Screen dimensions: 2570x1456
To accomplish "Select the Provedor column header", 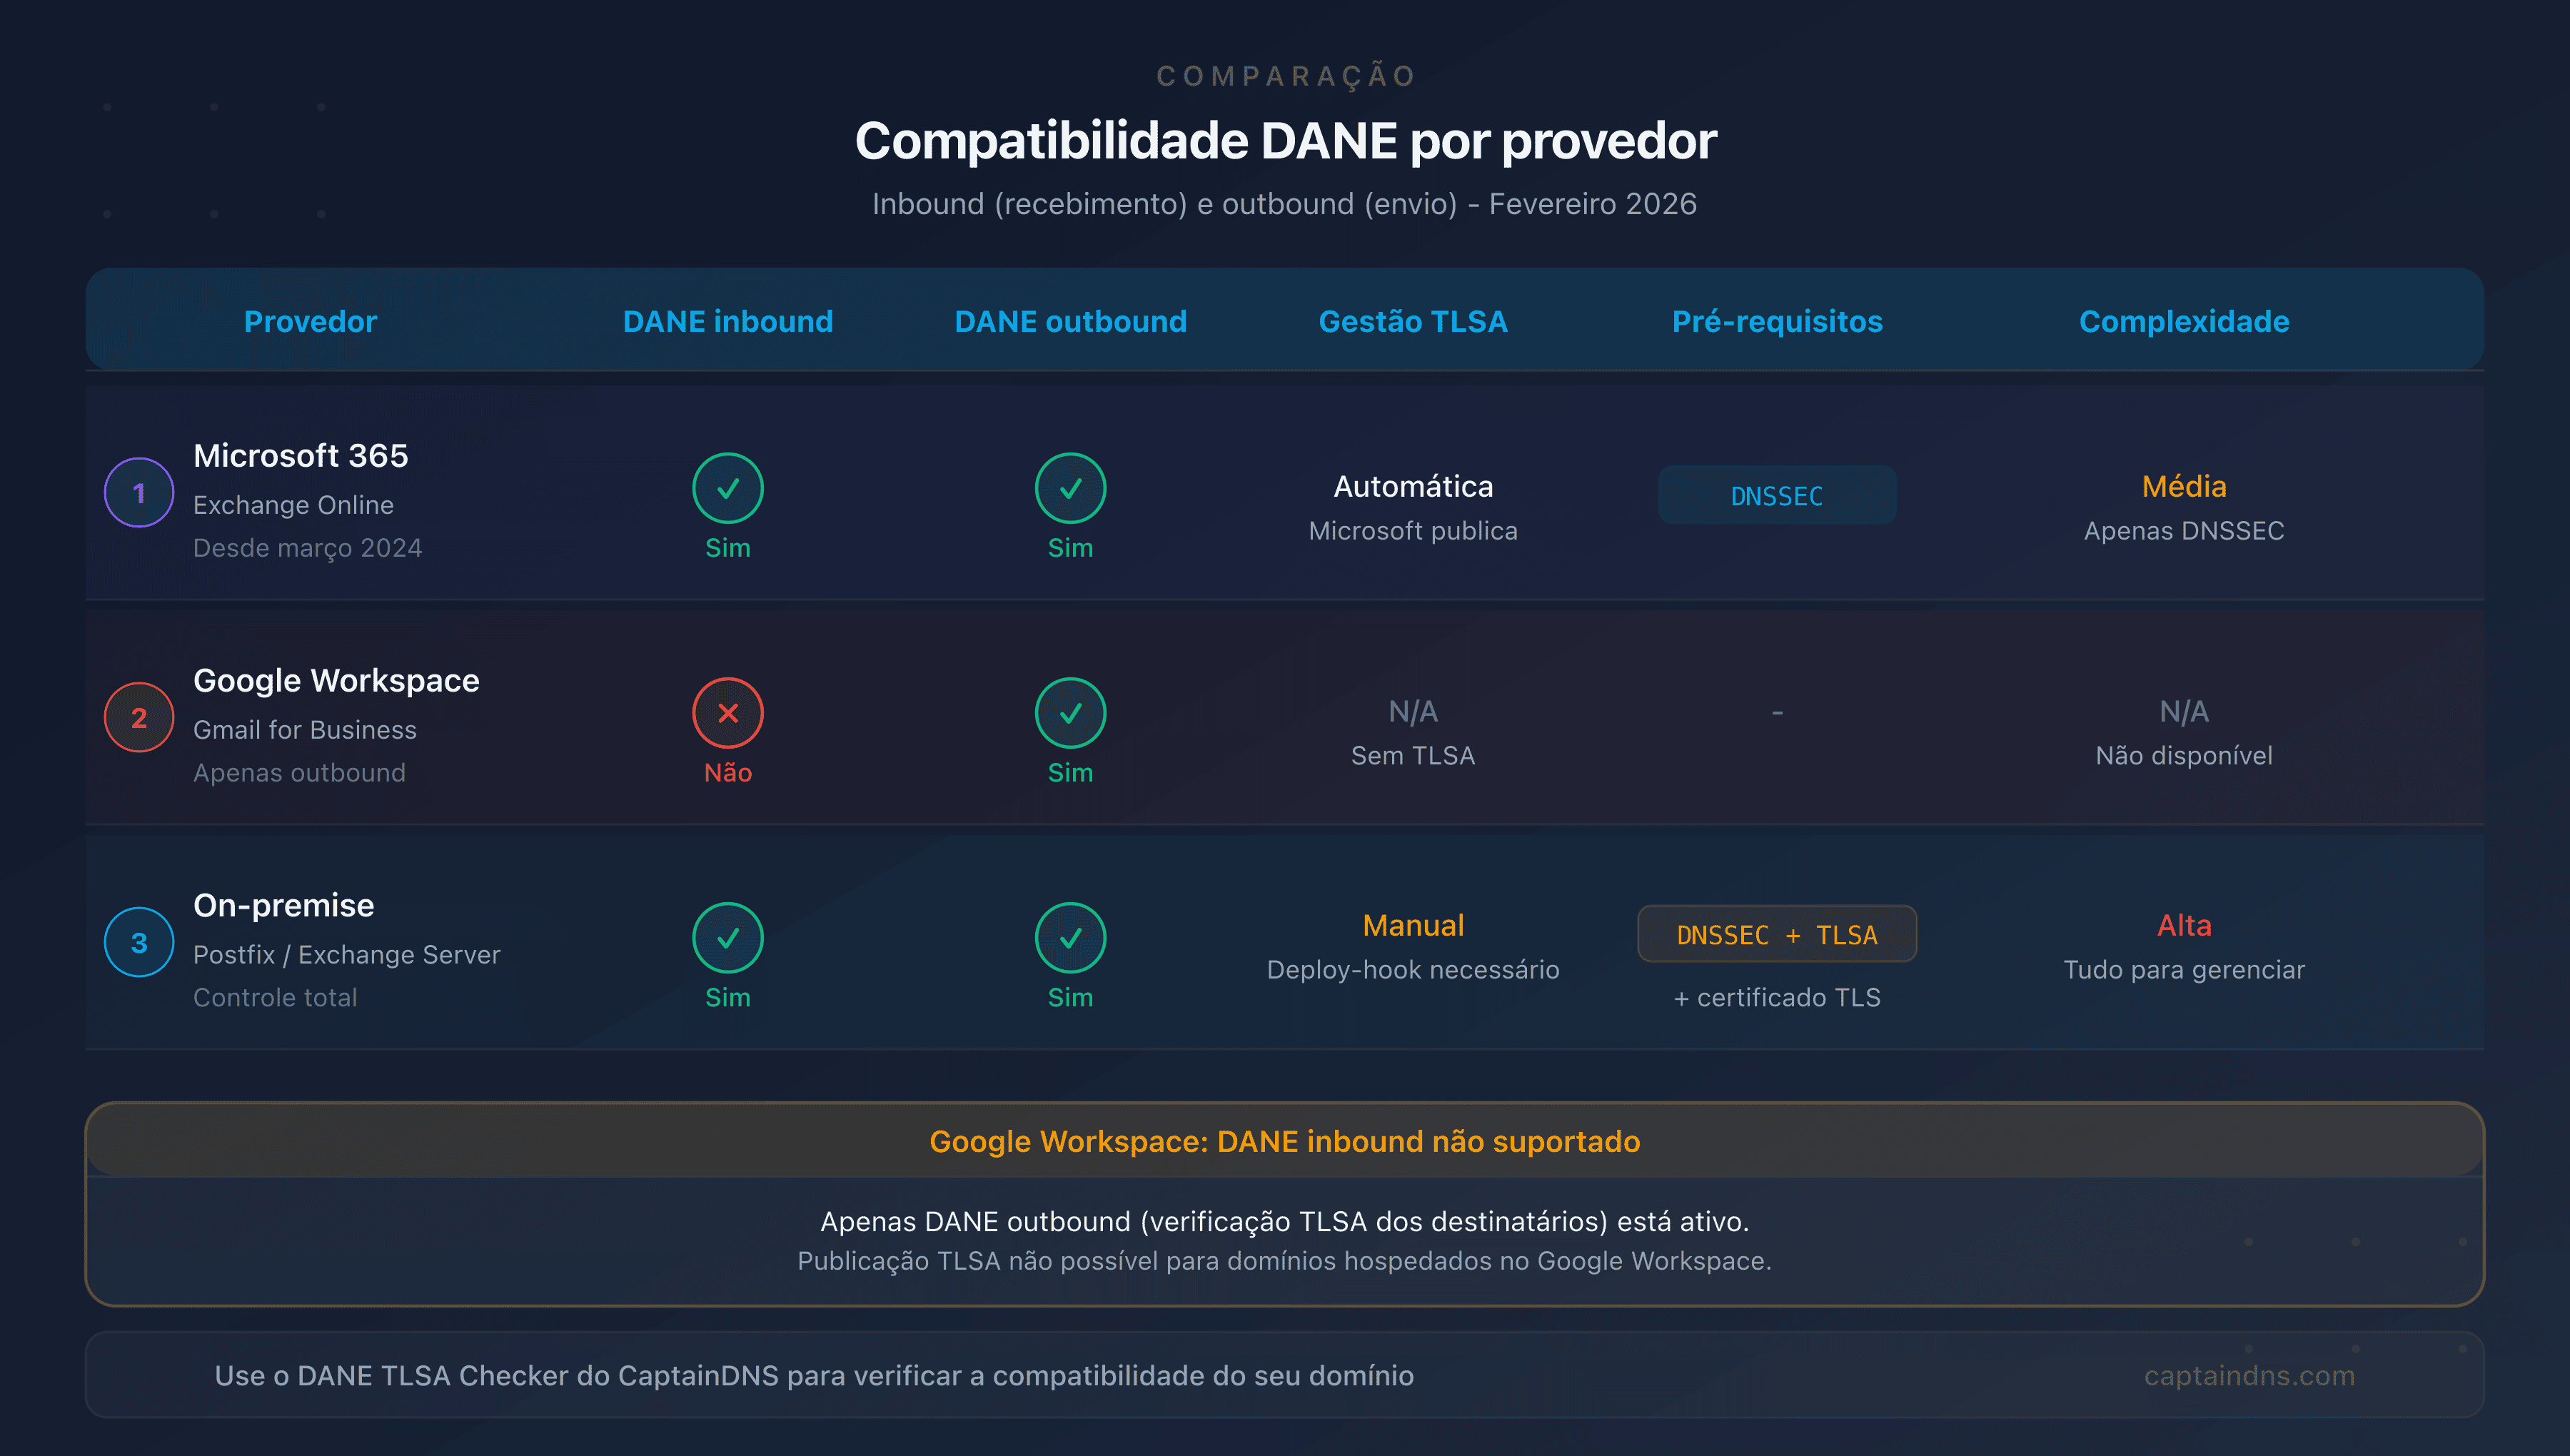I will click(x=310, y=321).
